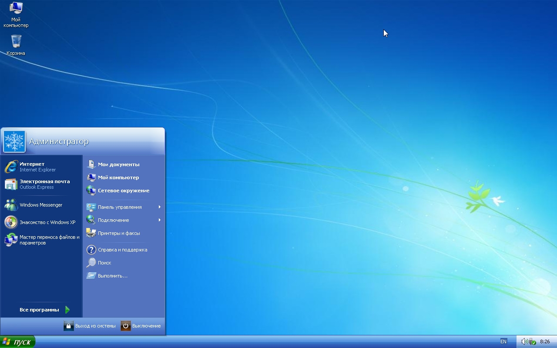Click the Справка и поддержка question icon

(x=91, y=250)
